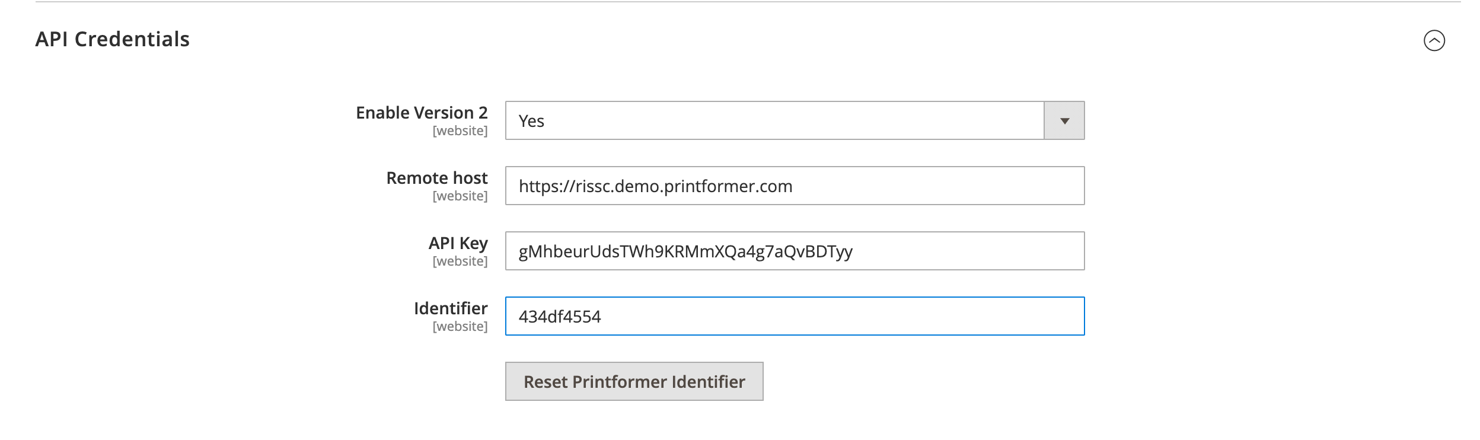Click into the API Key field
Viewport: 1480px width, 440px height.
[795, 251]
